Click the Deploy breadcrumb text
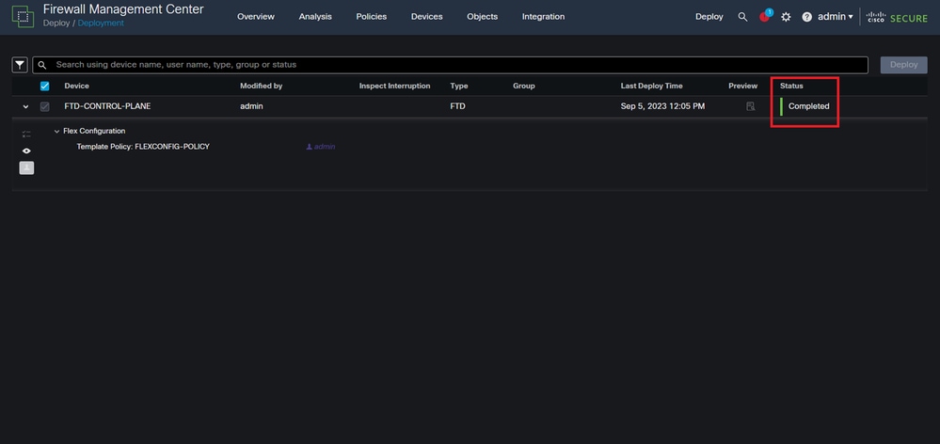The width and height of the screenshot is (940, 444). click(56, 24)
